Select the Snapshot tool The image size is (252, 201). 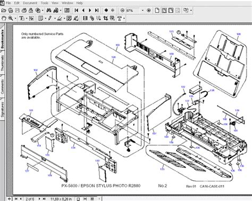coord(31,18)
